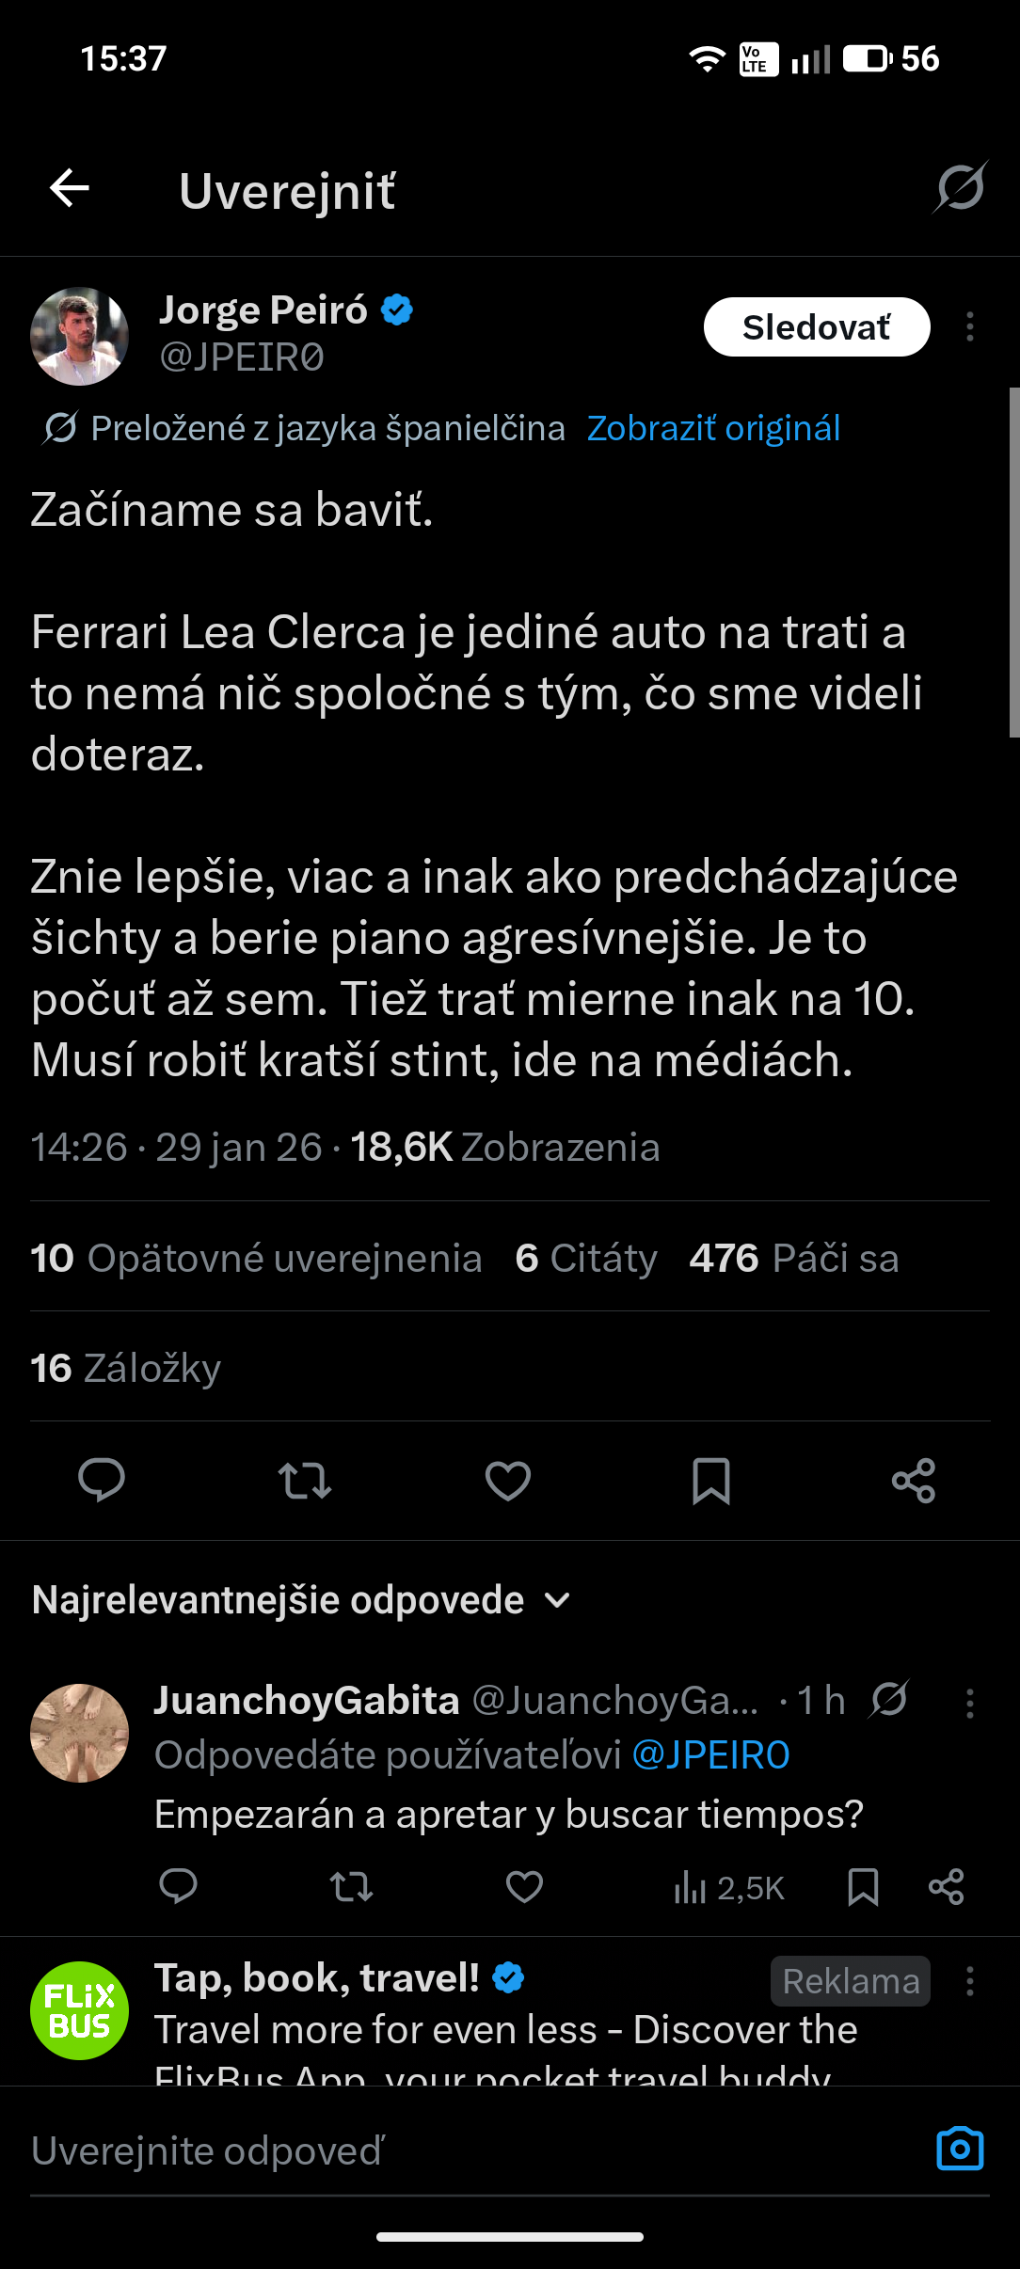Open the Citáty list
The width and height of the screenshot is (1020, 2269).
pos(586,1258)
